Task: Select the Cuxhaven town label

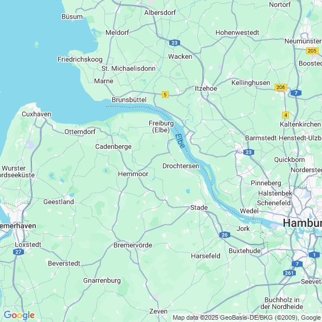Action: pyautogui.click(x=36, y=114)
